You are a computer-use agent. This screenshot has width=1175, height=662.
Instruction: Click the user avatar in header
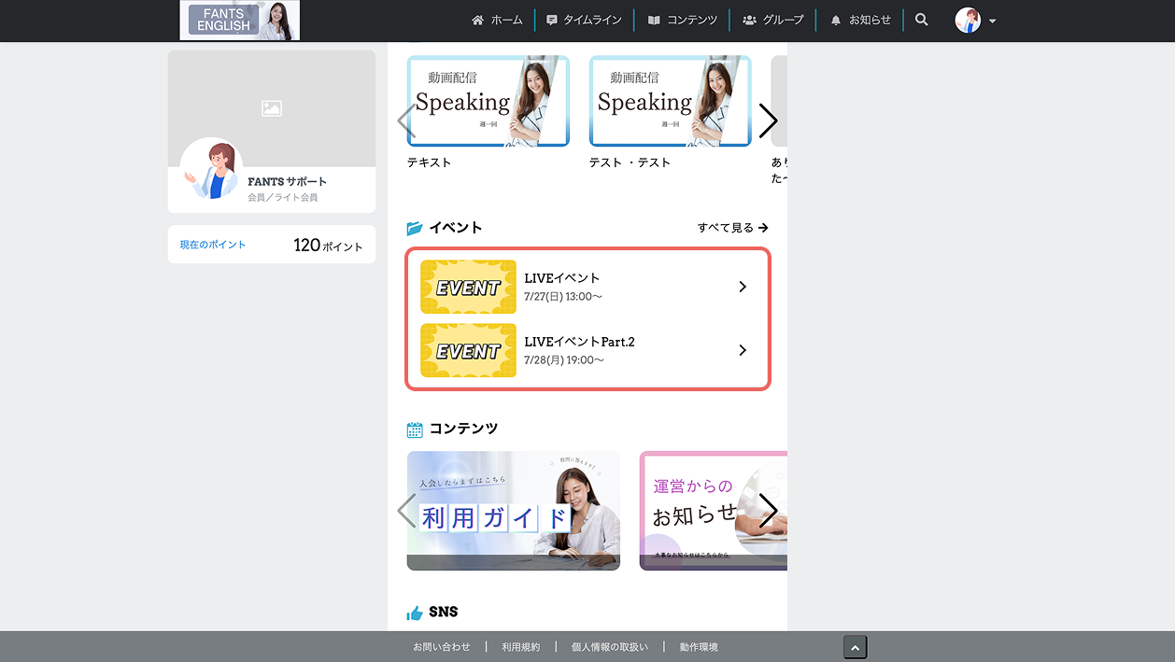coord(968,21)
